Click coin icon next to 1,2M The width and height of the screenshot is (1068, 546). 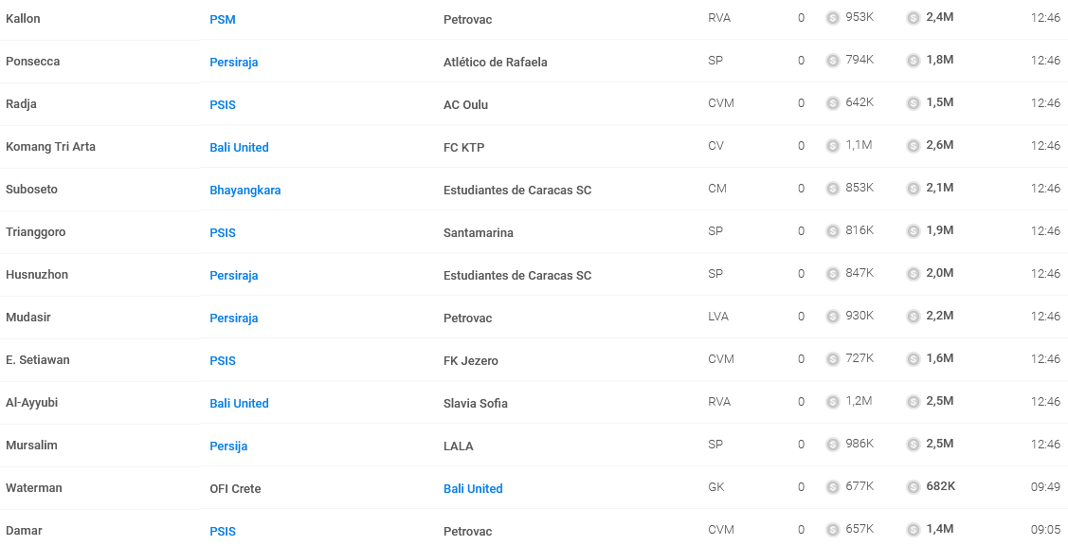click(x=832, y=402)
